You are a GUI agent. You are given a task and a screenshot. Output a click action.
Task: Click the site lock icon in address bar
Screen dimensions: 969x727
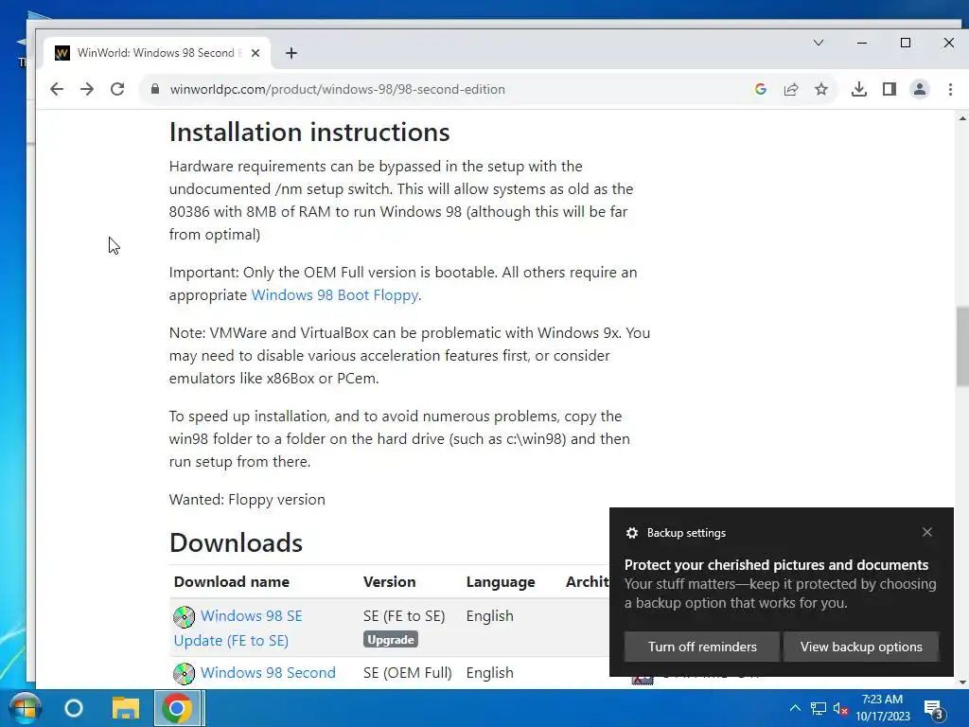point(155,89)
